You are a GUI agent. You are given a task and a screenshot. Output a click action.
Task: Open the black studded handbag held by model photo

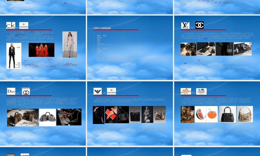pyautogui.click(x=123, y=115)
